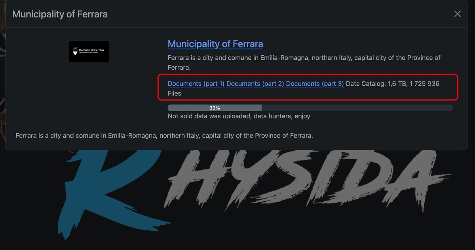This screenshot has height=250, width=475.
Task: Open the Documents (part 2) link
Action: [x=255, y=84]
